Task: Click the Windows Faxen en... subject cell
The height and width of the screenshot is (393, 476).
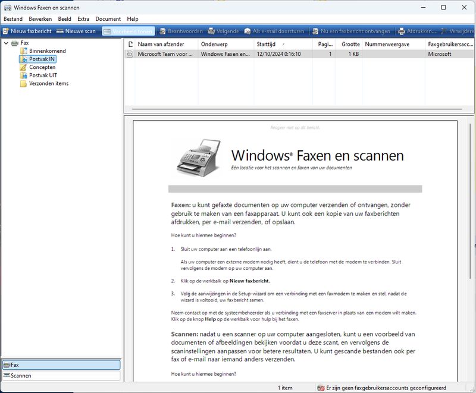Action: pos(226,54)
